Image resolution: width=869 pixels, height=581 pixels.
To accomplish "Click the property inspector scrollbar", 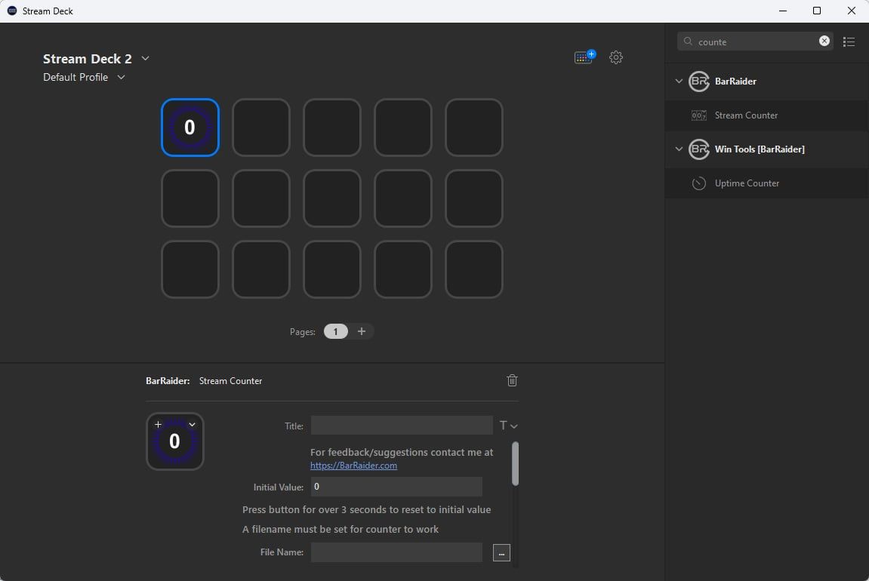I will coord(515,463).
